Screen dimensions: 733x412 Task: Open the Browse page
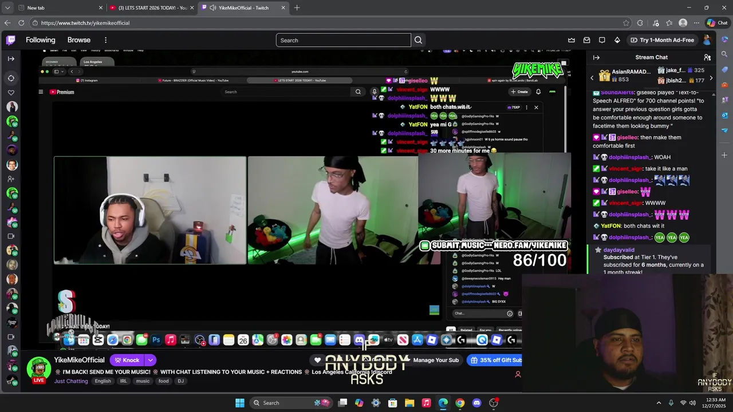79,40
